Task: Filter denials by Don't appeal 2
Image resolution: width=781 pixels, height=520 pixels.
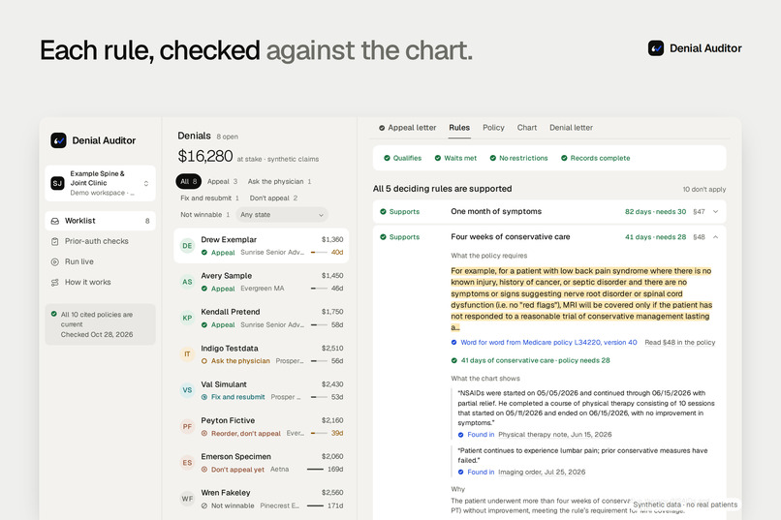Action: coord(273,199)
